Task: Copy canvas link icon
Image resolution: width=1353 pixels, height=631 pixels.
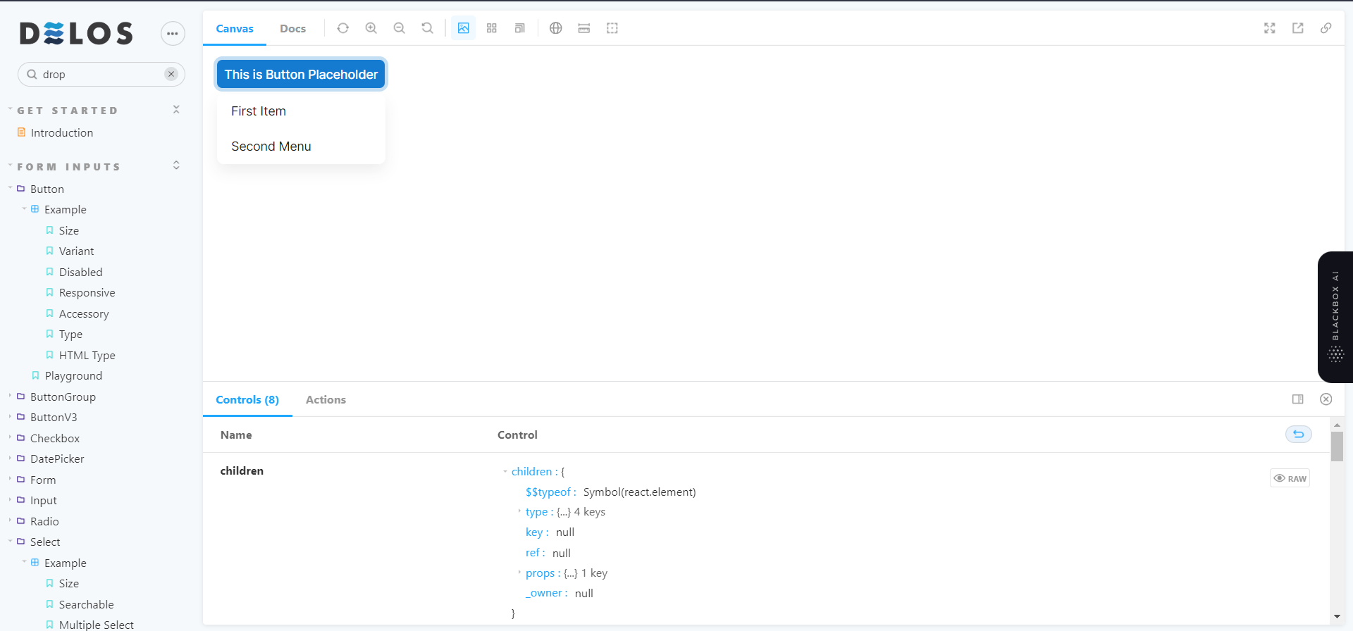Action: coord(1326,28)
